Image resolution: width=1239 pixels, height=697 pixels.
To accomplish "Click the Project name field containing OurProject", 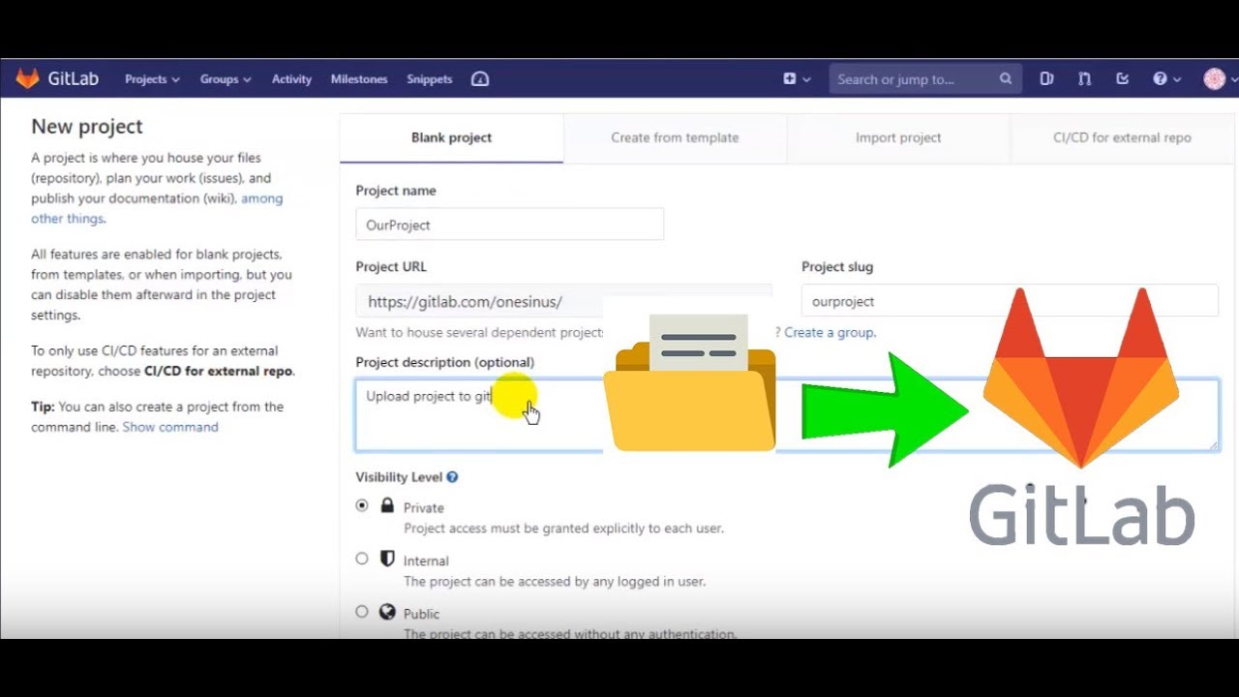I will (x=510, y=225).
